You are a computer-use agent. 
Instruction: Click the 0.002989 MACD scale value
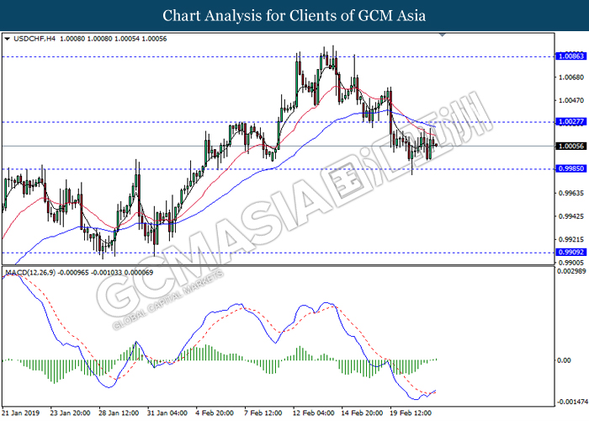click(571, 271)
